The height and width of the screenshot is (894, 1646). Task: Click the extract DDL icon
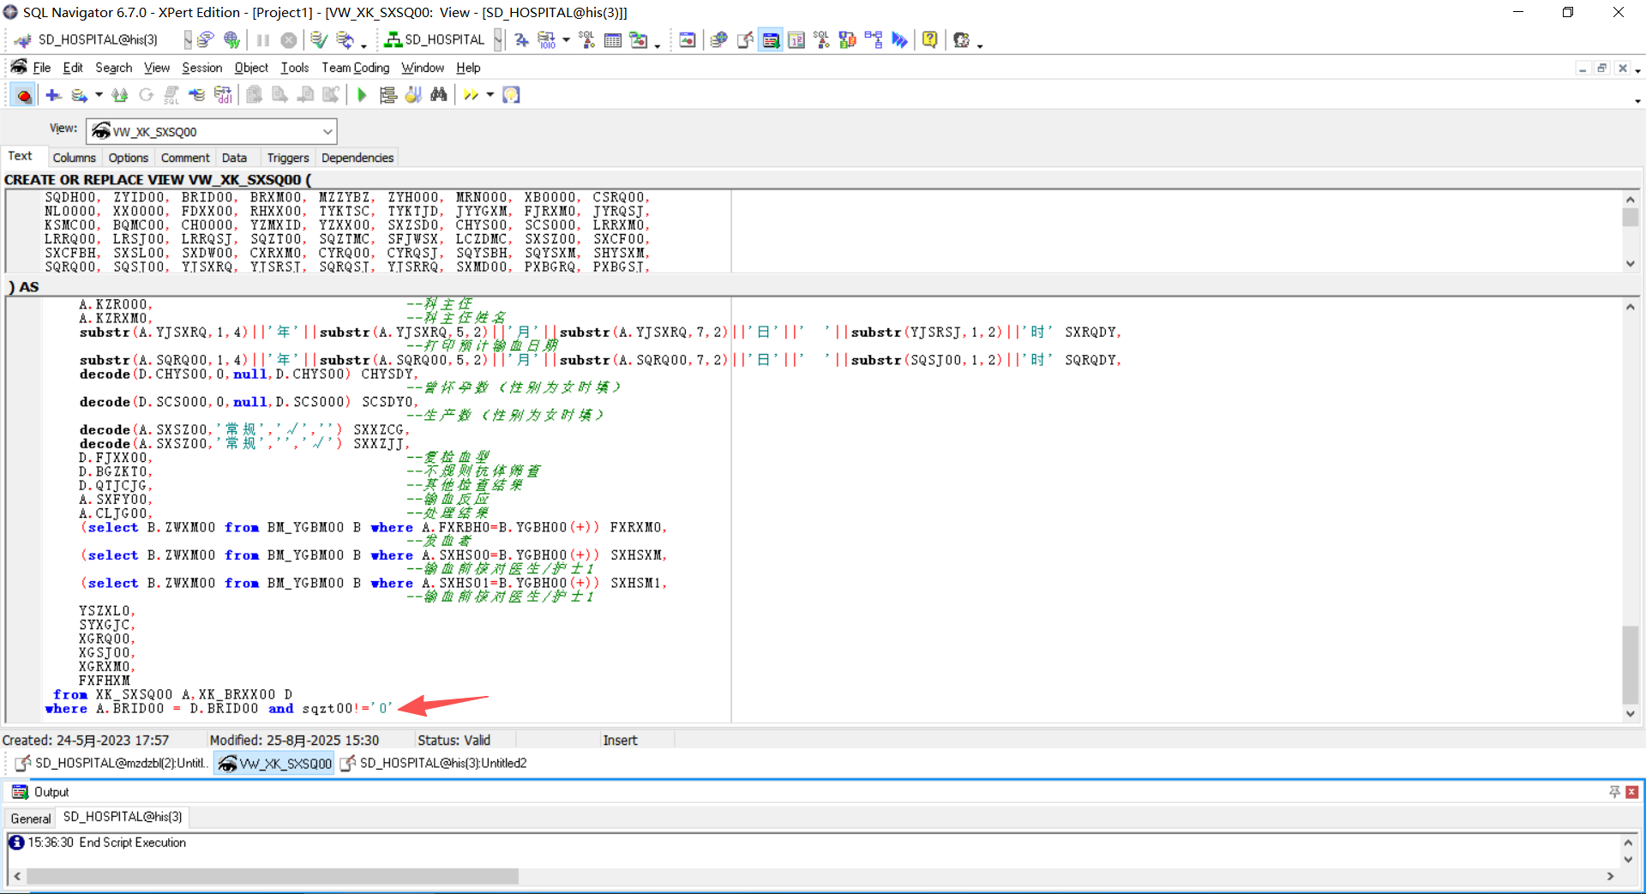(223, 95)
